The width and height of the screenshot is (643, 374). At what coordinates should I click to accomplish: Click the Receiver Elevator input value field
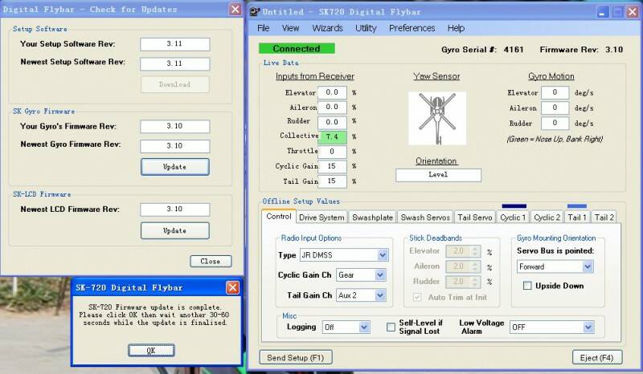tap(332, 92)
